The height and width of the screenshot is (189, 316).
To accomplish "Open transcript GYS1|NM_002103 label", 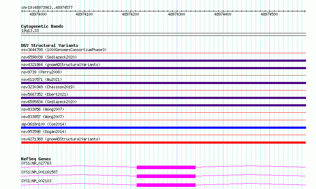I will click(36, 181).
